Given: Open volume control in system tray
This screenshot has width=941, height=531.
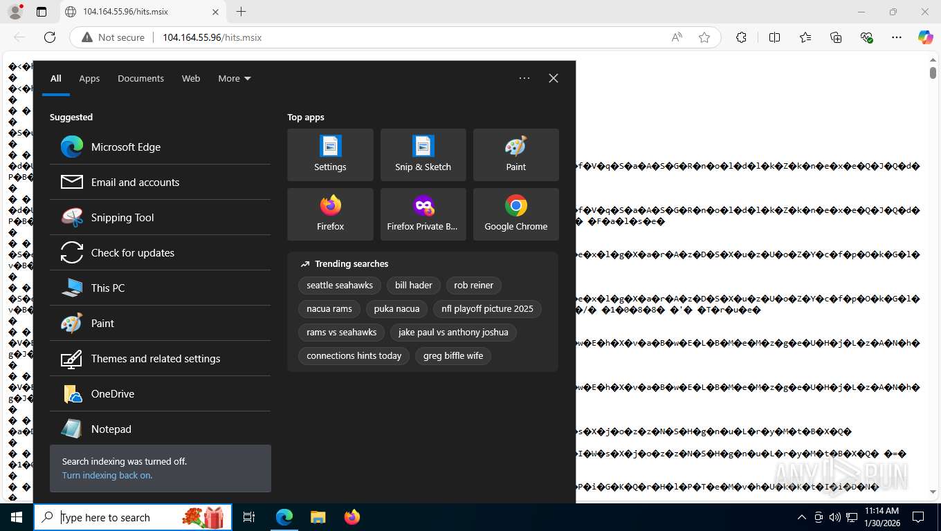Looking at the screenshot, I should 834,517.
